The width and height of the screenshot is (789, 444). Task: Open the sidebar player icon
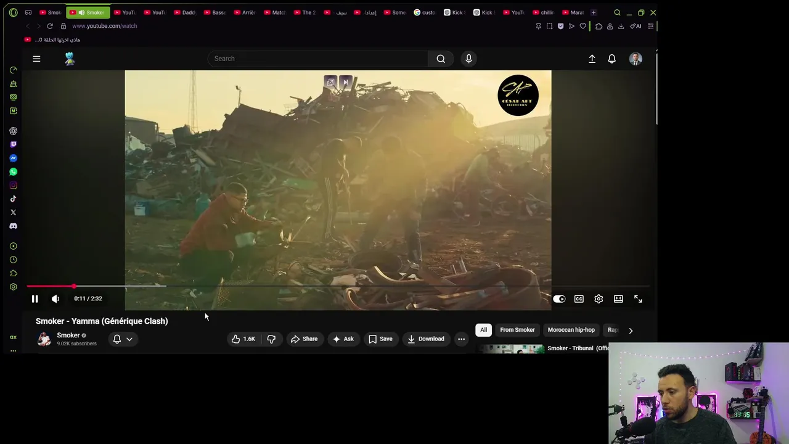[13, 246]
